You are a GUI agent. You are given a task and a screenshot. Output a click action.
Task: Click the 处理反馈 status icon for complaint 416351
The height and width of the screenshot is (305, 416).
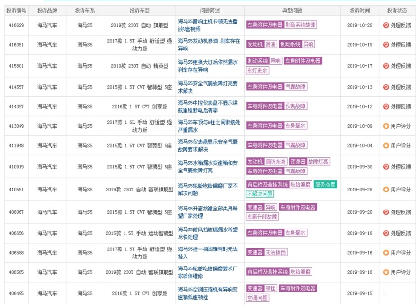click(x=386, y=45)
